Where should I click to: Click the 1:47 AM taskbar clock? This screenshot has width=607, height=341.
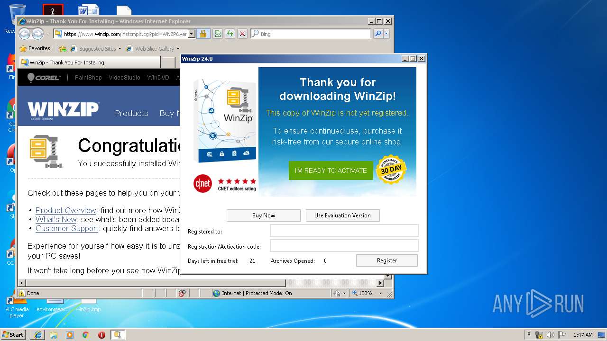[x=583, y=335]
